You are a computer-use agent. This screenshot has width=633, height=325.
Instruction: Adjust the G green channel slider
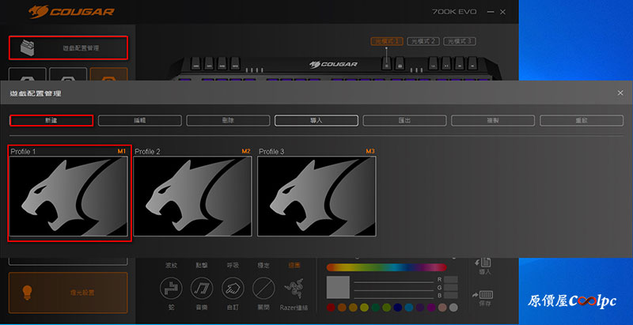coord(393,289)
